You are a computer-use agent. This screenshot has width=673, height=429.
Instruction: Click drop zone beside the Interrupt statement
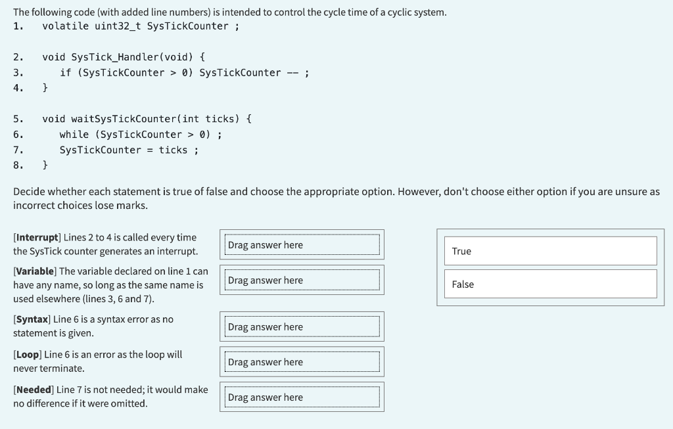[x=302, y=244]
